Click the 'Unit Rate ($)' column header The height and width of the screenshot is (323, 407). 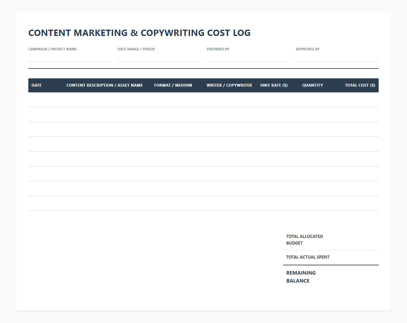click(274, 85)
